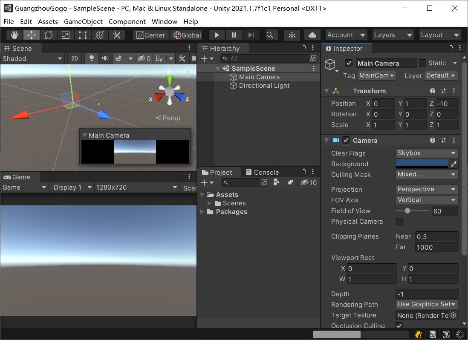Select the Move tool

pyautogui.click(x=32, y=35)
